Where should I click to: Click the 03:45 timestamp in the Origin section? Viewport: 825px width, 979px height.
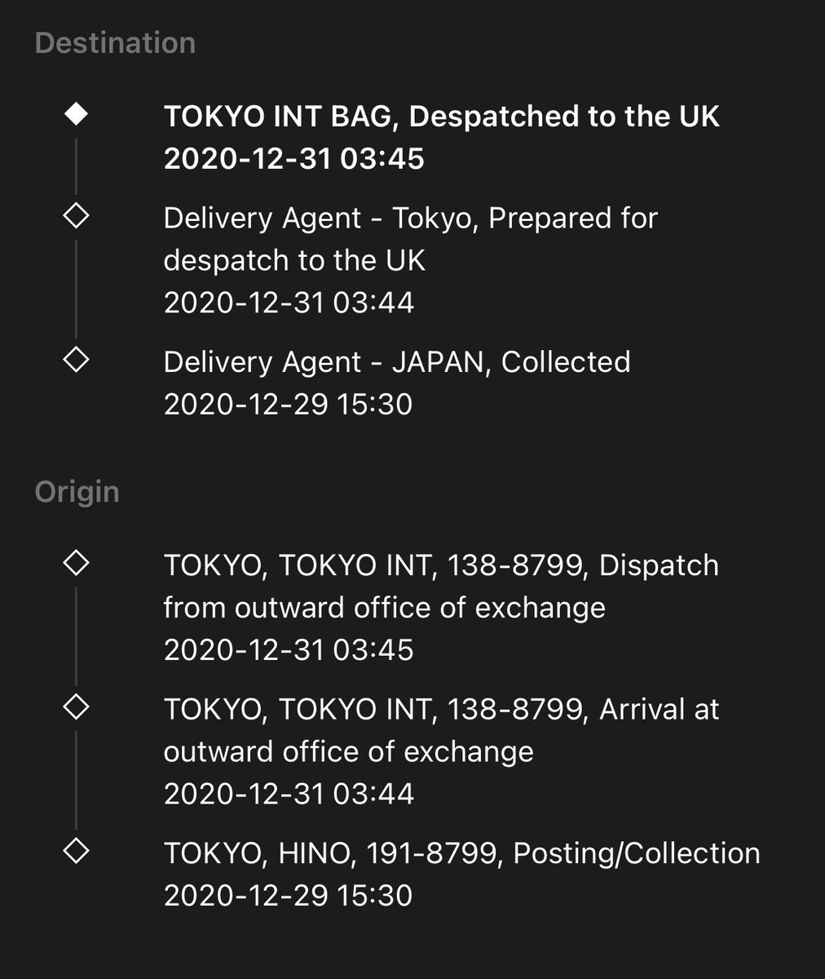pos(289,650)
